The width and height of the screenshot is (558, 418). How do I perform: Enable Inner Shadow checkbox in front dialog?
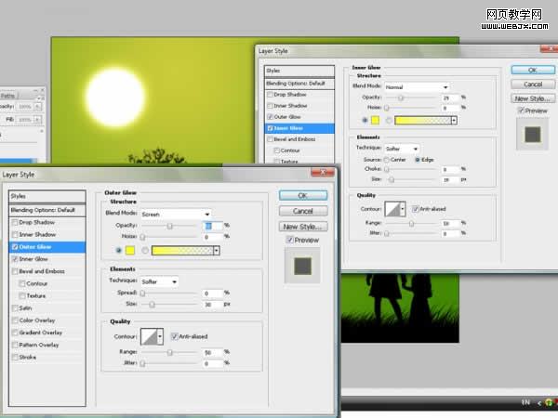[15, 235]
